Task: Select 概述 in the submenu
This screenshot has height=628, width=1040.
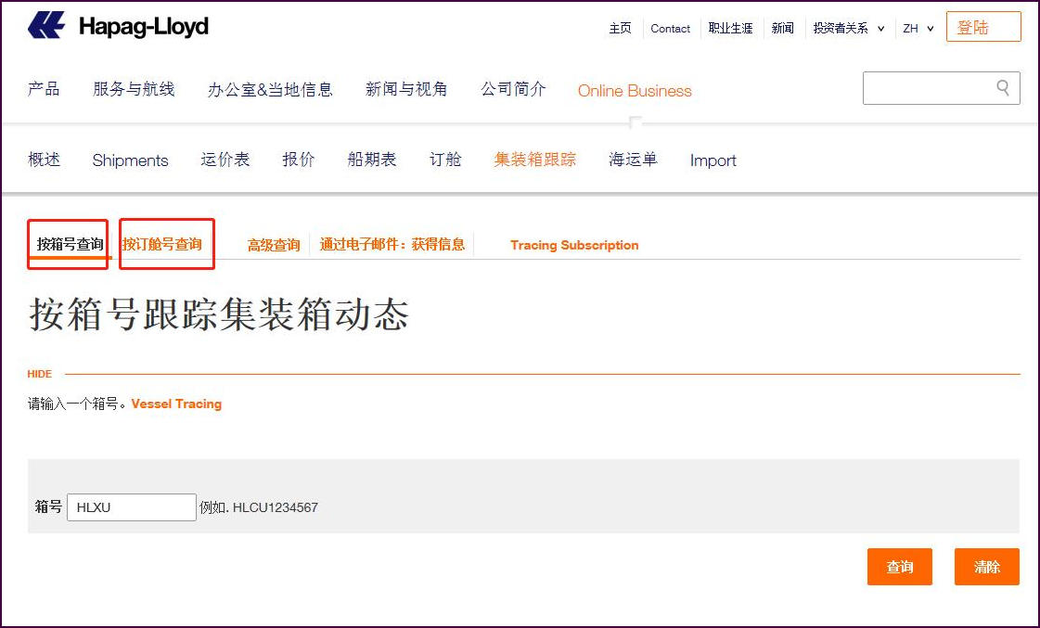Action: (x=44, y=160)
